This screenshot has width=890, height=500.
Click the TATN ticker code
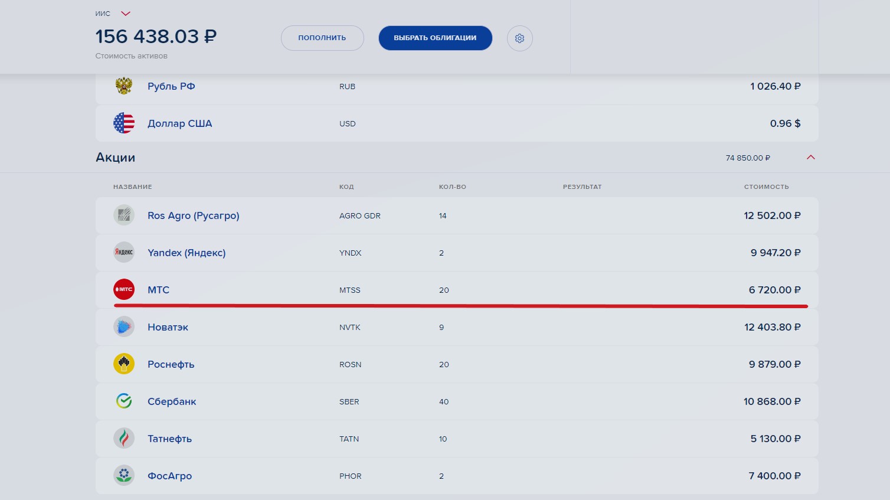(349, 439)
